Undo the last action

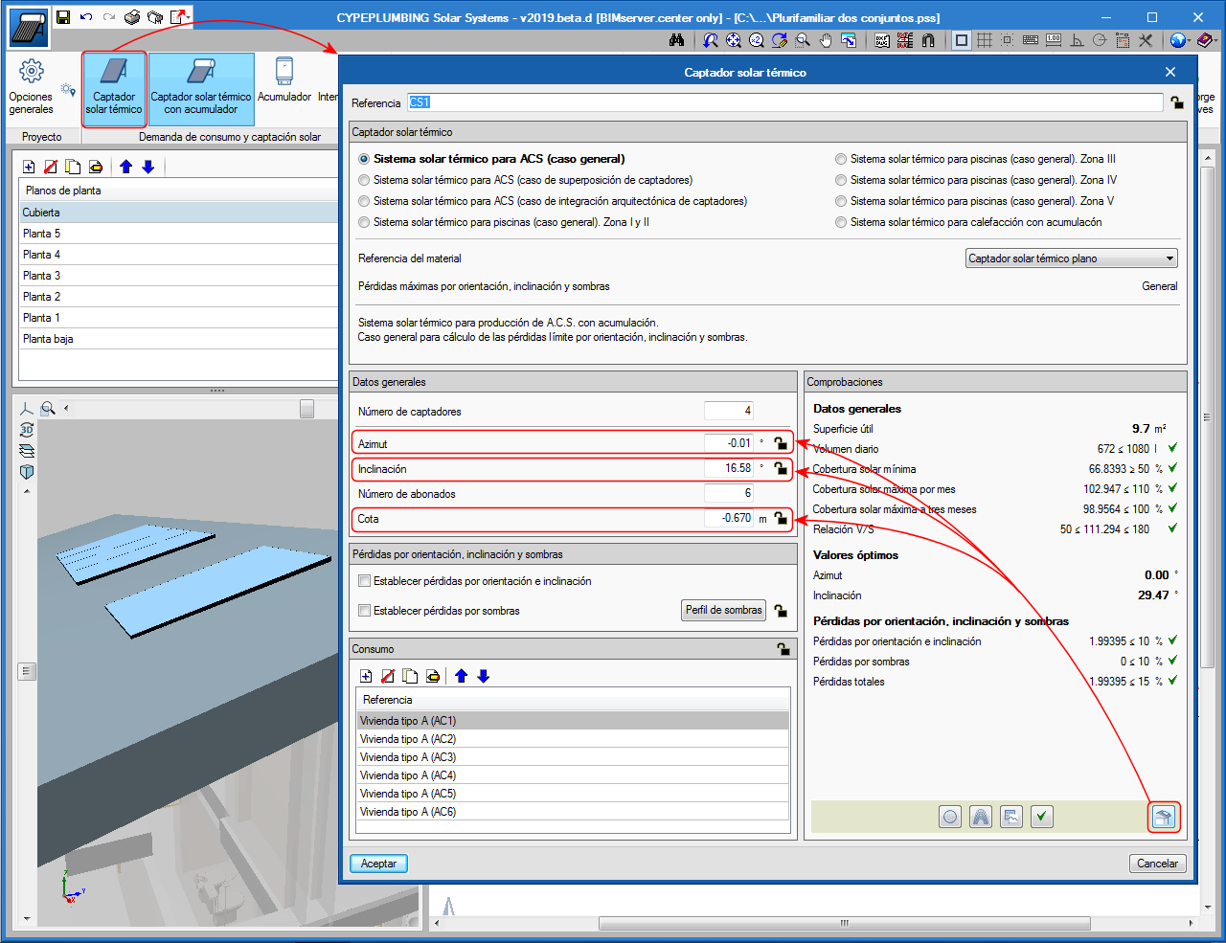click(x=86, y=17)
